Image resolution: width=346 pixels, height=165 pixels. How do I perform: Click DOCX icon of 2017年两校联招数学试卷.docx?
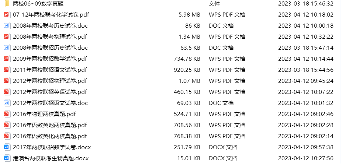point(7,147)
